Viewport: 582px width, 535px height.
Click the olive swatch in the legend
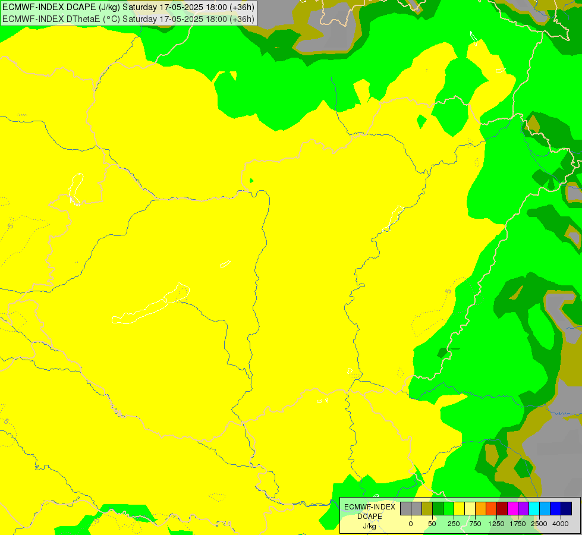coord(427,508)
